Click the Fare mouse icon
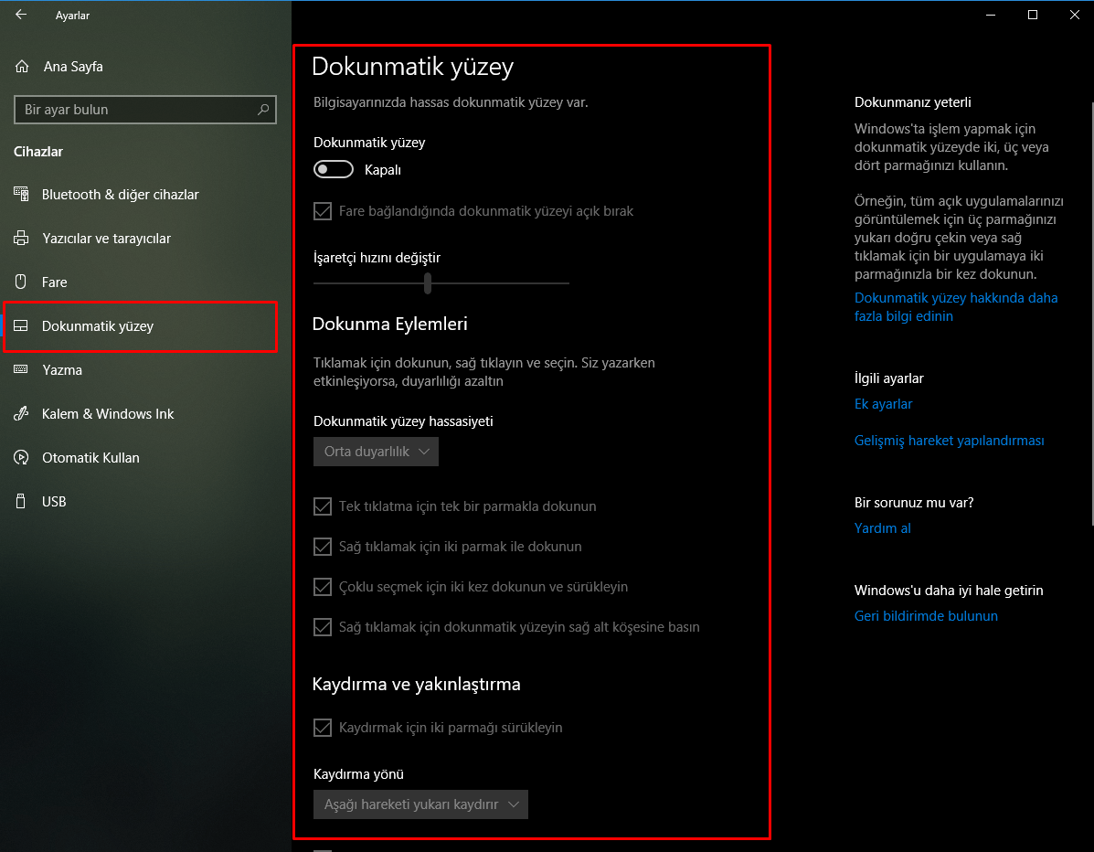 (x=21, y=282)
